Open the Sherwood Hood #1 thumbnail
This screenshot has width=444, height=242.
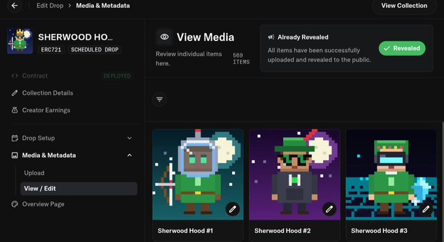[198, 175]
